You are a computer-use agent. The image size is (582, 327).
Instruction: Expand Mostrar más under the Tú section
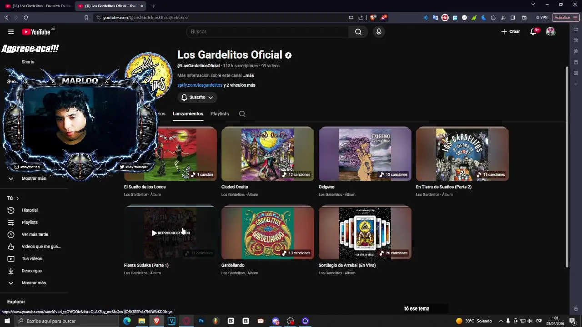34,283
